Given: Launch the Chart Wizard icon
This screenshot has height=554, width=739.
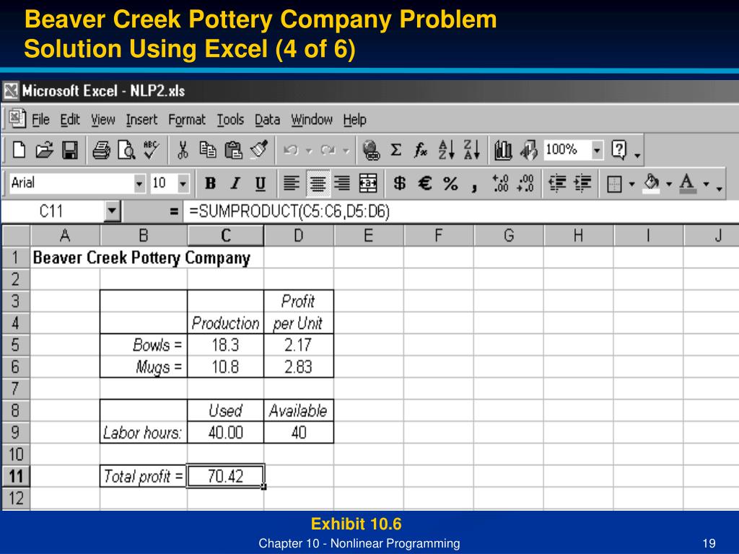Looking at the screenshot, I should point(503,150).
